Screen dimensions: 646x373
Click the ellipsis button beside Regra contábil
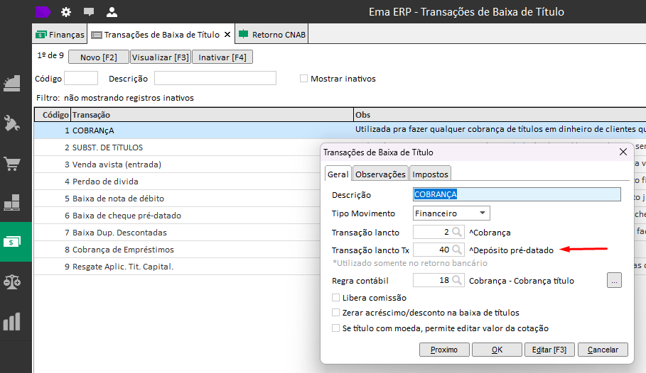(x=614, y=281)
